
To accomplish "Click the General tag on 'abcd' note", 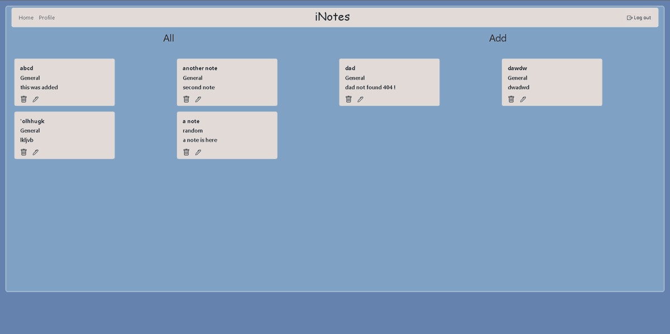I will 30,78.
